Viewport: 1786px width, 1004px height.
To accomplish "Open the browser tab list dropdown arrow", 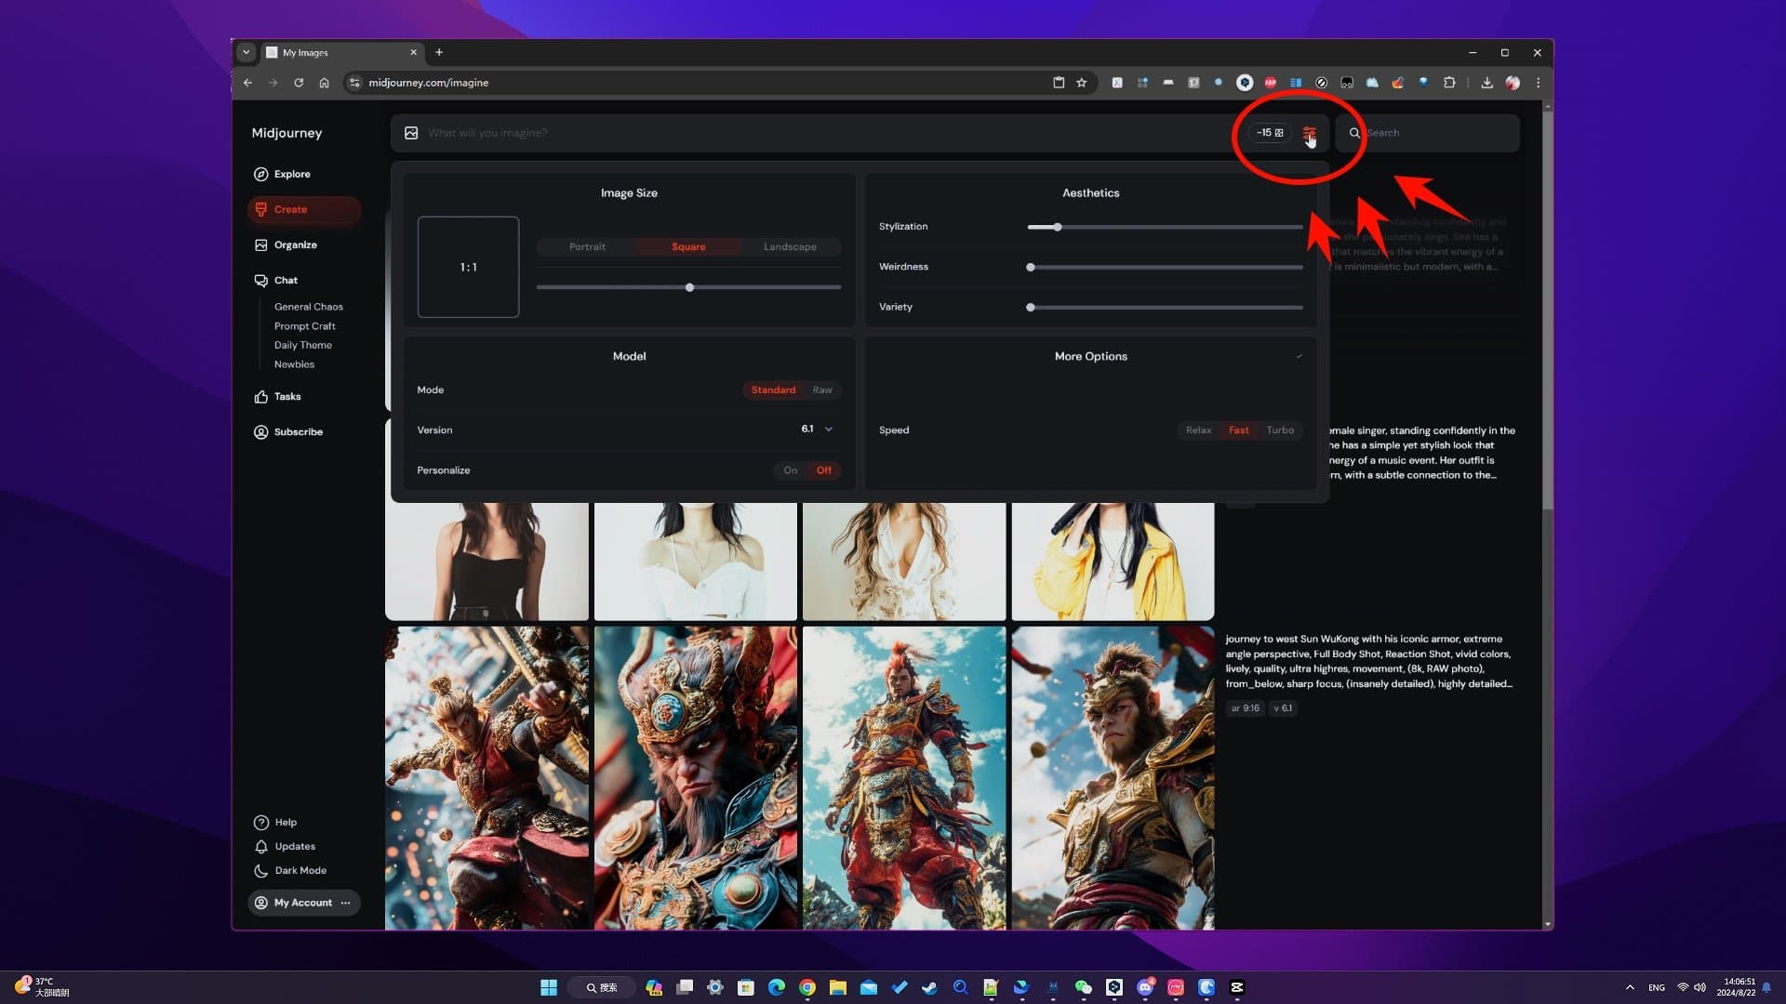I will click(246, 53).
